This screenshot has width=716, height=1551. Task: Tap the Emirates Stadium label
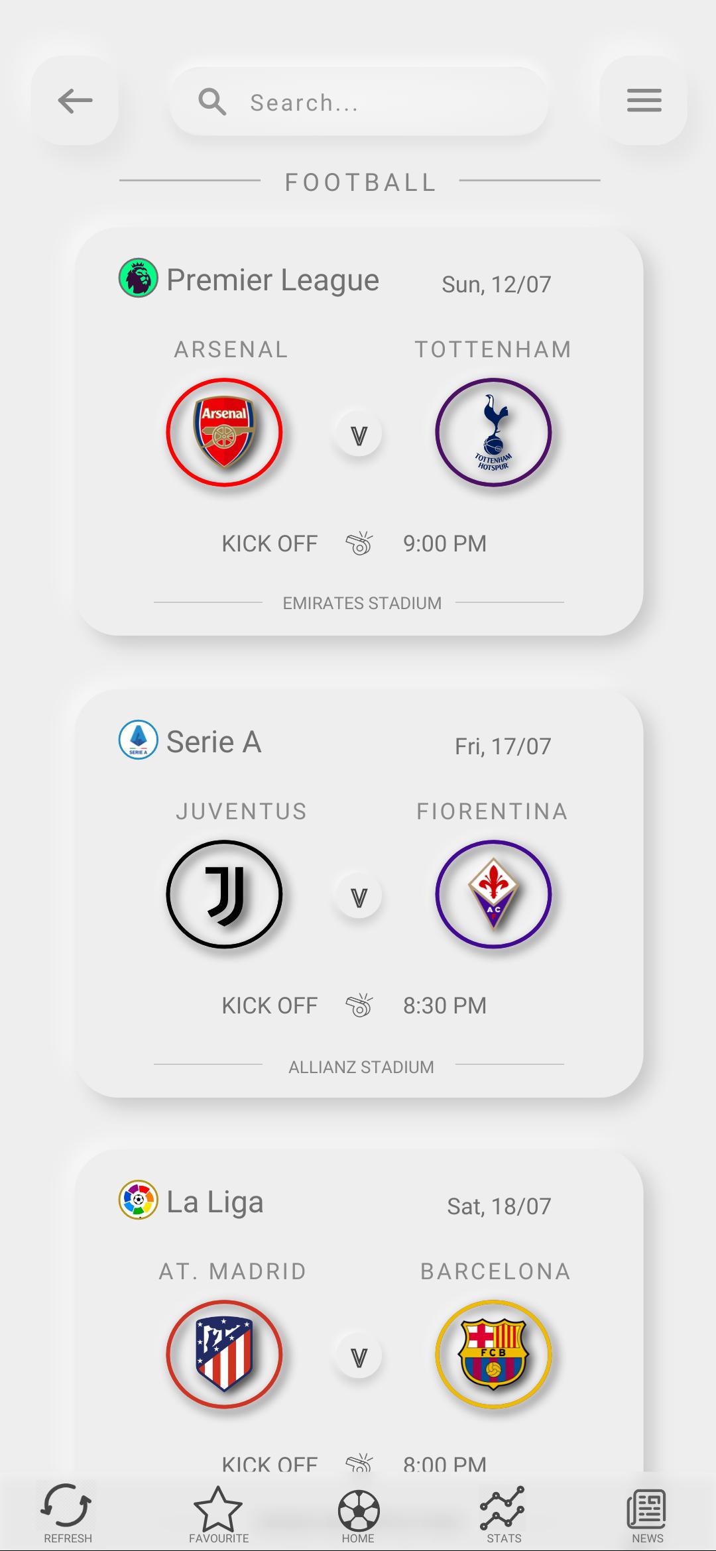coord(361,603)
